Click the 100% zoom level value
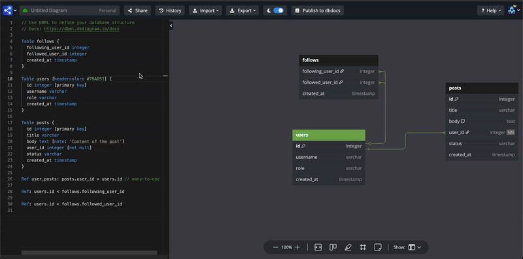This screenshot has height=259, width=523. coord(286,247)
